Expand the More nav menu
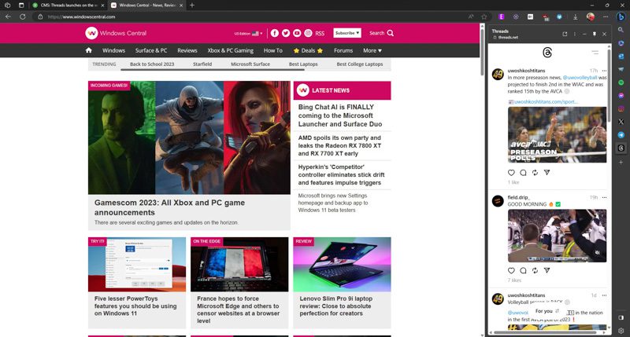The width and height of the screenshot is (630, 337). pyautogui.click(x=372, y=50)
